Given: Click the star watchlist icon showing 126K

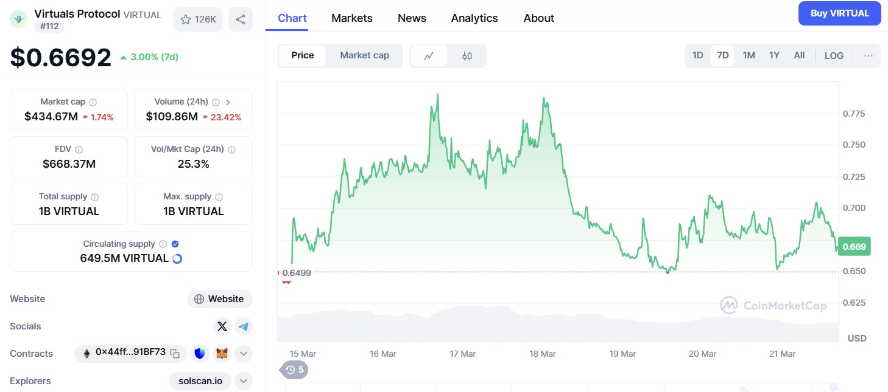Looking at the screenshot, I should (199, 19).
